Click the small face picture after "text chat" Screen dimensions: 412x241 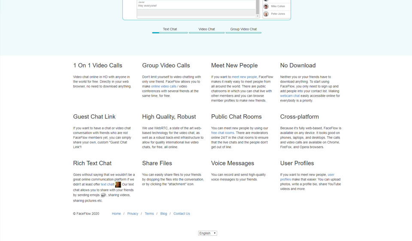point(118,185)
